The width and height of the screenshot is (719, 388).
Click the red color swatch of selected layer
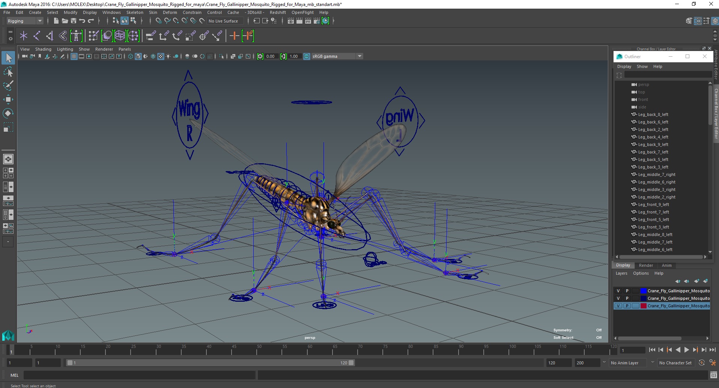coord(643,306)
